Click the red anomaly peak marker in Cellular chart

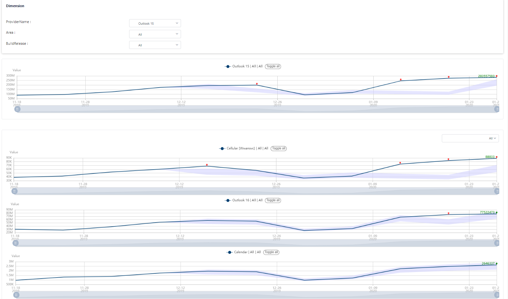[207, 165]
